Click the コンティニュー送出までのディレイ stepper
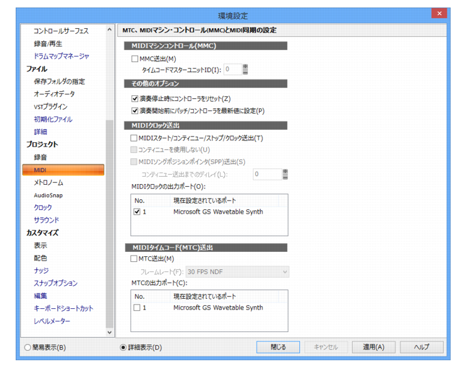Image resolution: width=455 pixels, height=369 pixels. click(x=286, y=174)
